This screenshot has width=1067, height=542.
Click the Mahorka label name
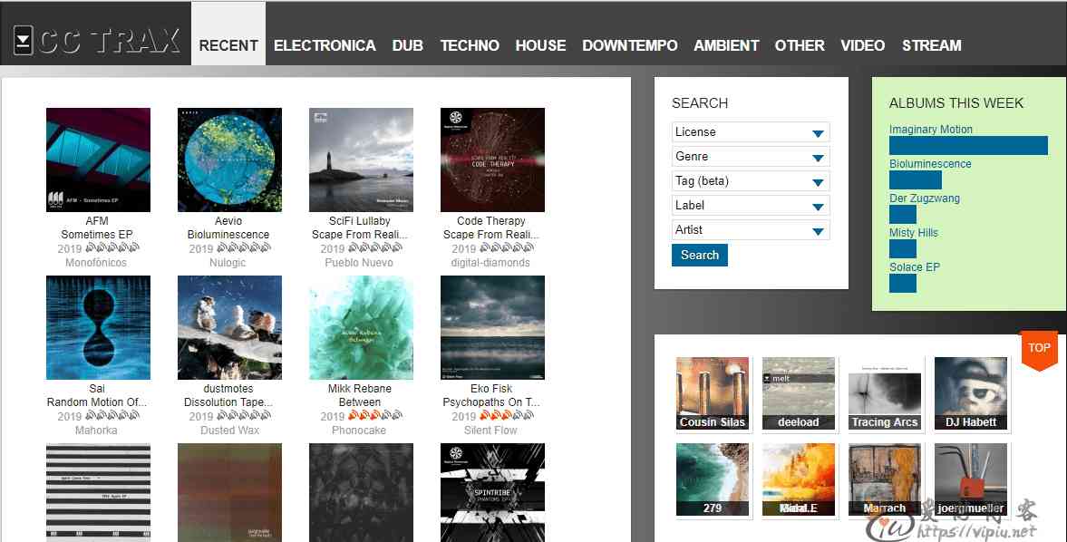click(x=96, y=431)
